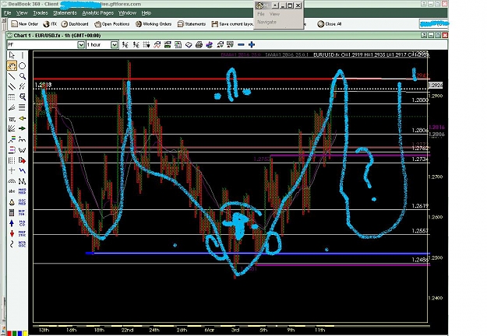The height and width of the screenshot is (336, 487).
Task: Zoom out with the blue minus icon
Action: tap(241, 44)
